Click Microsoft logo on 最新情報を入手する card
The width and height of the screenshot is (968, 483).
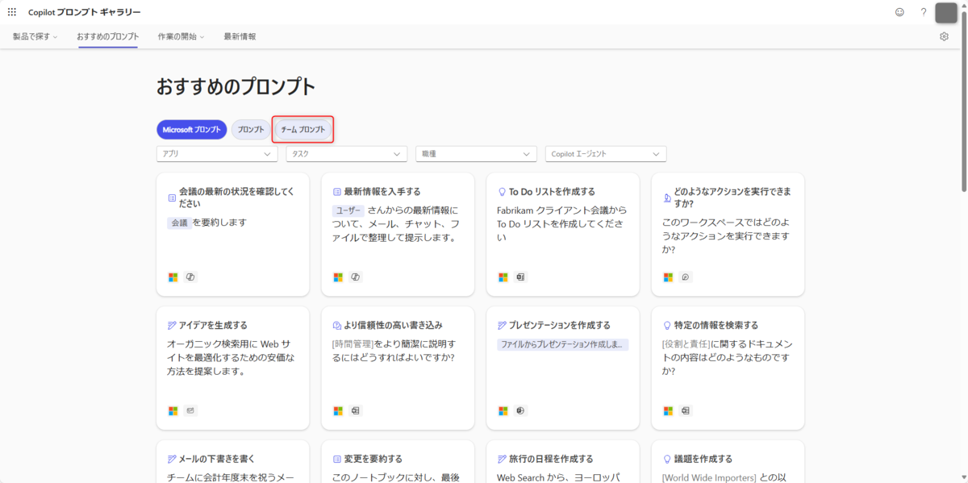[x=338, y=277]
